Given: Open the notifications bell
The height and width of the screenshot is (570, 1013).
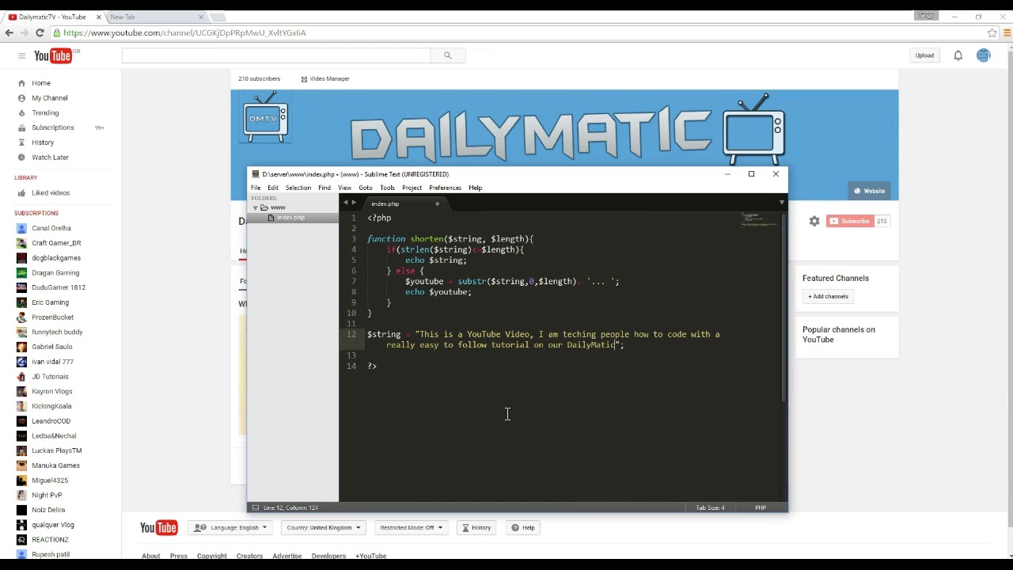Looking at the screenshot, I should point(958,55).
